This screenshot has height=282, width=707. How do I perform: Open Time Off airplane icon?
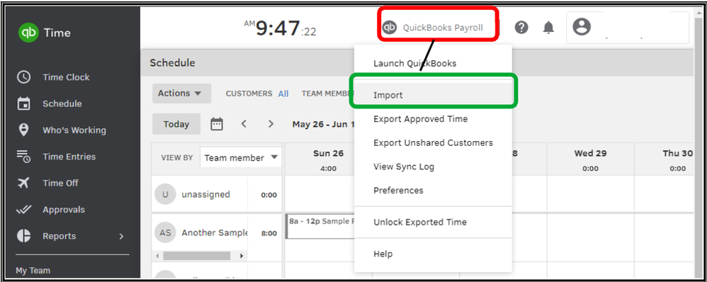click(x=23, y=183)
